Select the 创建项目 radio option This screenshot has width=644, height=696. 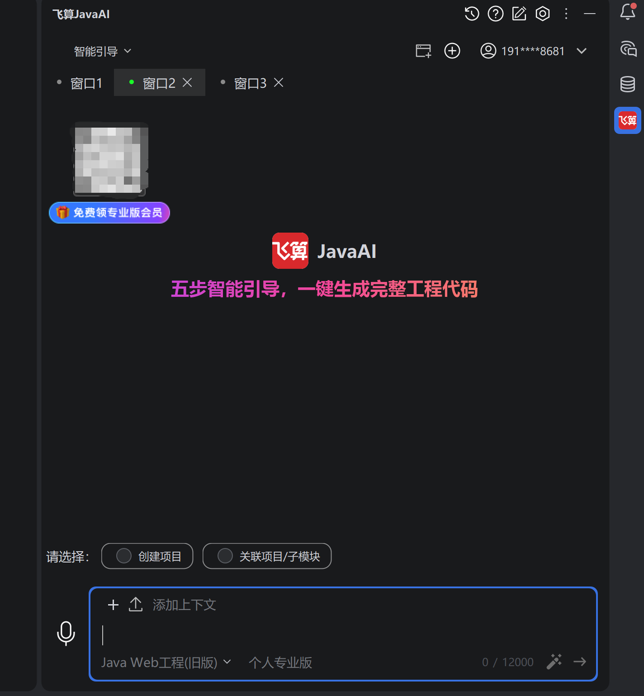pyautogui.click(x=147, y=556)
